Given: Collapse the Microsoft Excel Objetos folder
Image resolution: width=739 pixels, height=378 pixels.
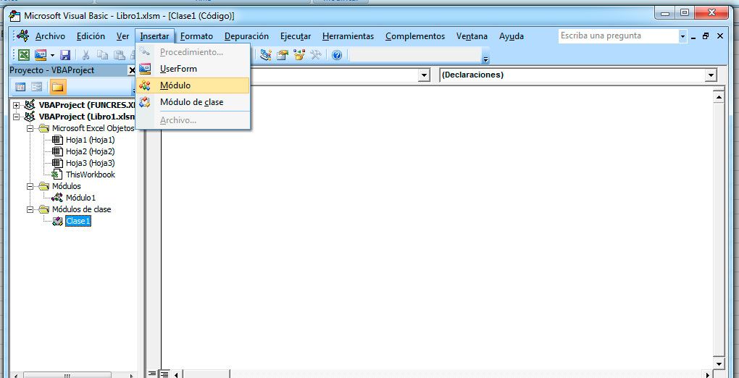Looking at the screenshot, I should (x=30, y=128).
